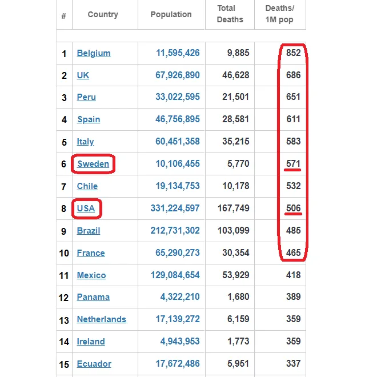This screenshot has height=377, width=377.
Task: Sort by Deaths/1M pop column header
Action: [280, 14]
